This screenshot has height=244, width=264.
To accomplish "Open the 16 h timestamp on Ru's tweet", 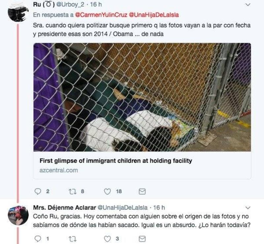I will 96,4.
